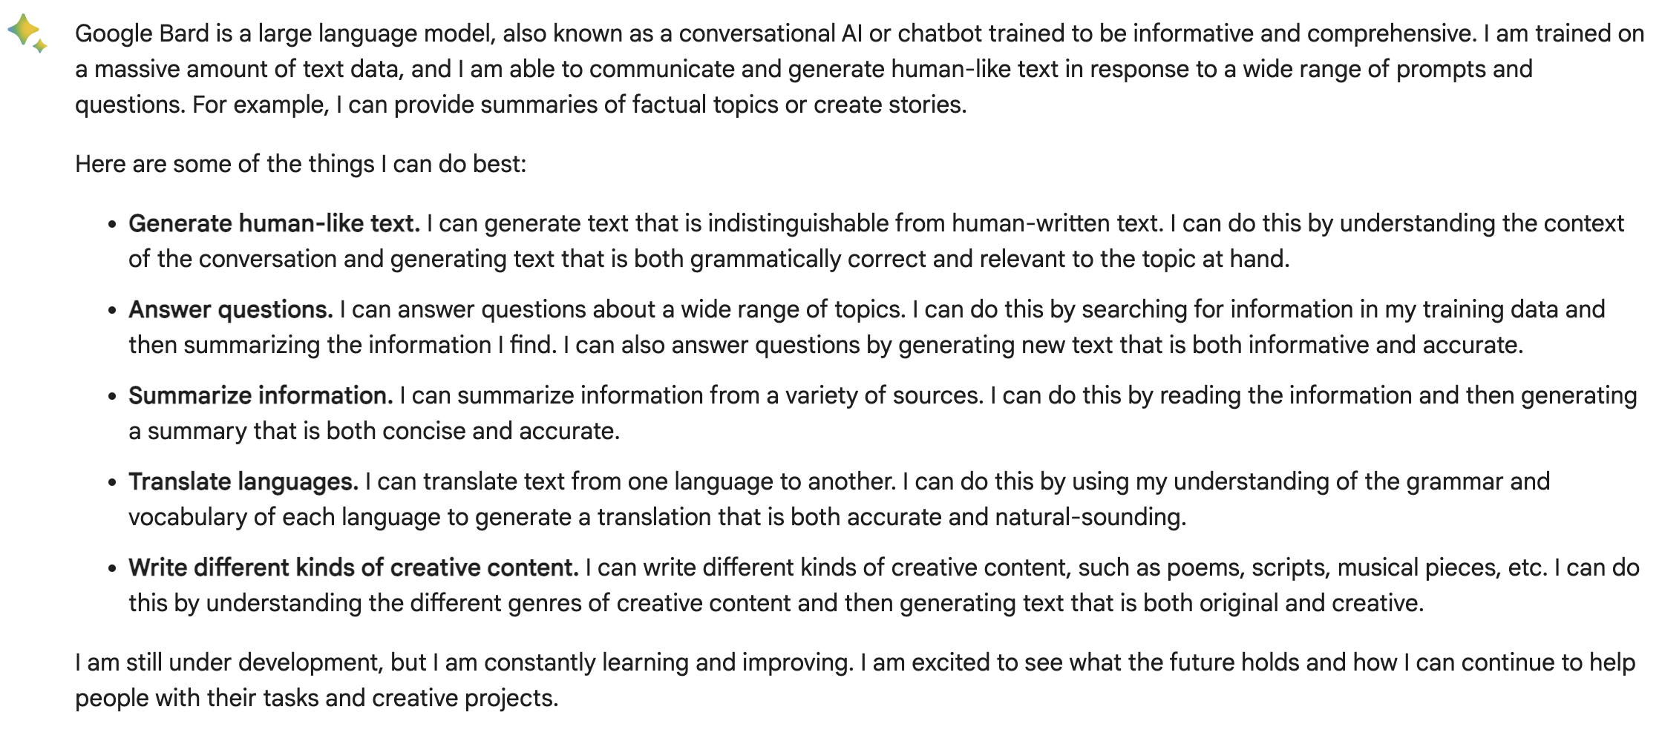Viewport: 1662px width, 744px height.
Task: Click the "Translate languages." bold heading
Action: [x=243, y=482]
